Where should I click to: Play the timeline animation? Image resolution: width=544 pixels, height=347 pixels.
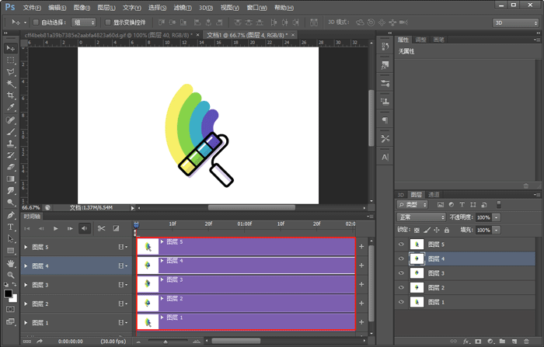point(55,228)
